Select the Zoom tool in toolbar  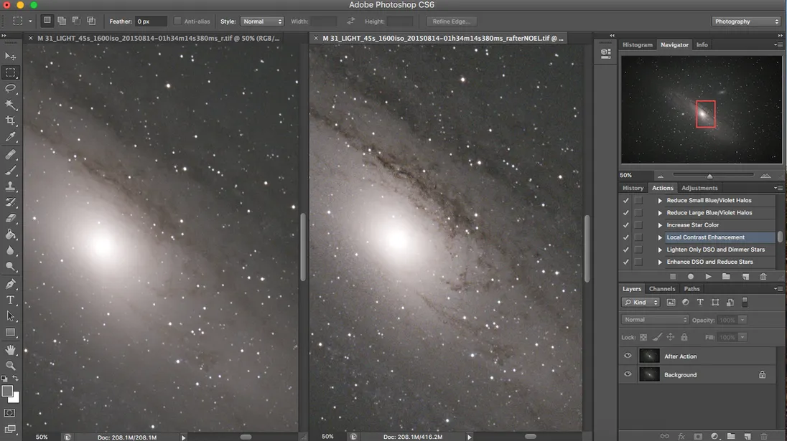(x=10, y=366)
